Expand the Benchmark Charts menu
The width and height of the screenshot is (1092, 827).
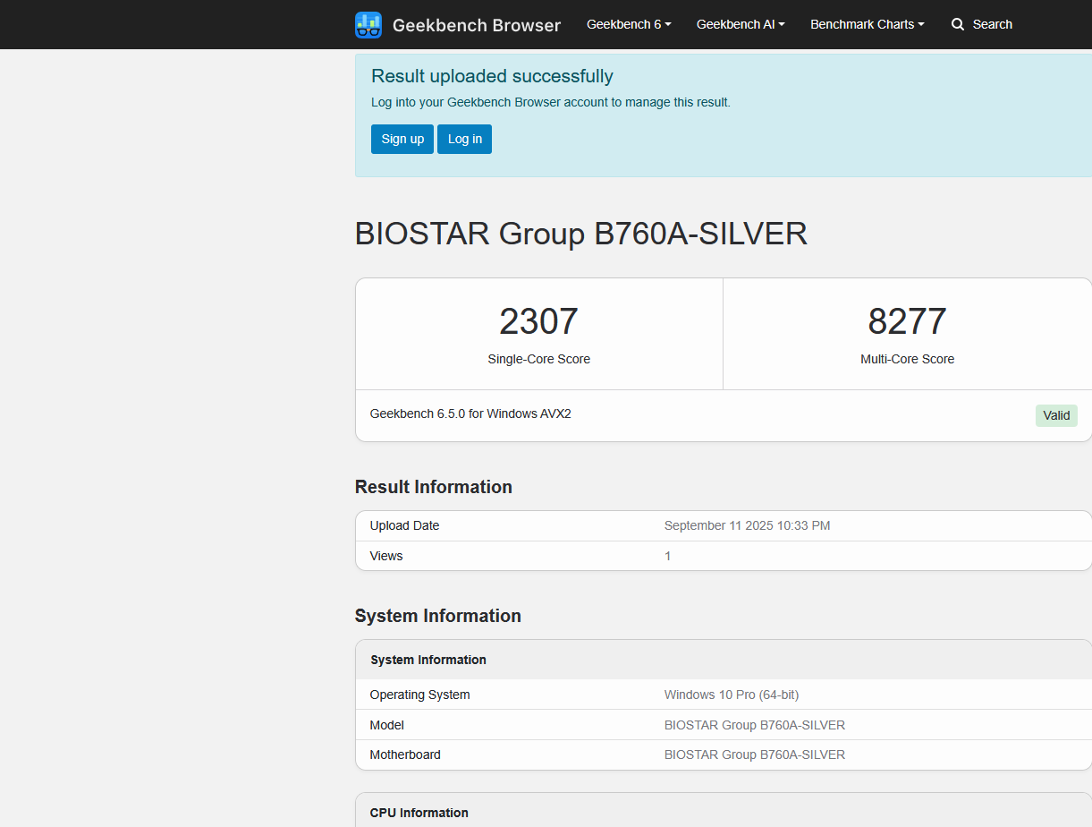click(x=867, y=24)
